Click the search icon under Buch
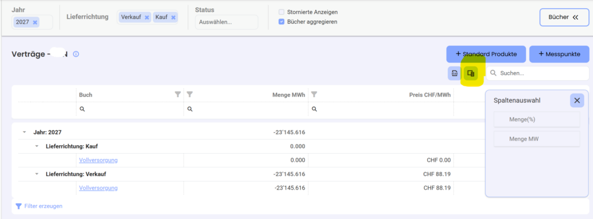Viewport: 593px width, 219px height. pos(82,109)
